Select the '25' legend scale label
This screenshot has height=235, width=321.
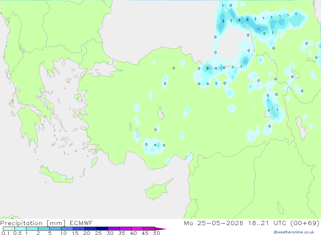[x=99, y=233]
